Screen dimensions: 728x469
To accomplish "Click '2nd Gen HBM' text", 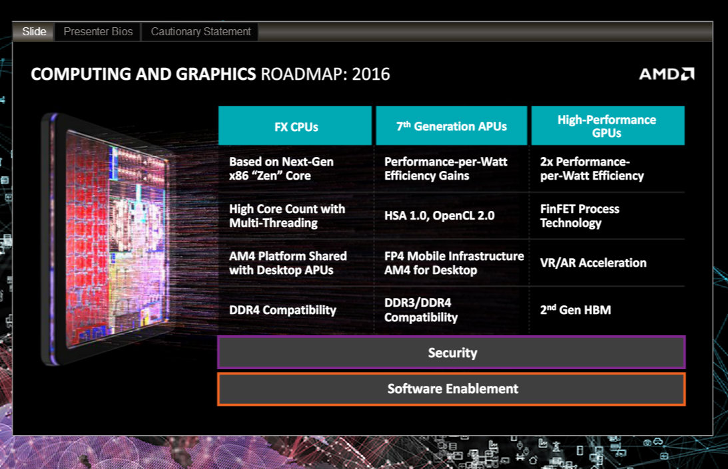I will (x=575, y=309).
